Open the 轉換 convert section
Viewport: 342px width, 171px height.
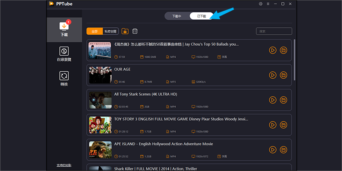[64, 79]
